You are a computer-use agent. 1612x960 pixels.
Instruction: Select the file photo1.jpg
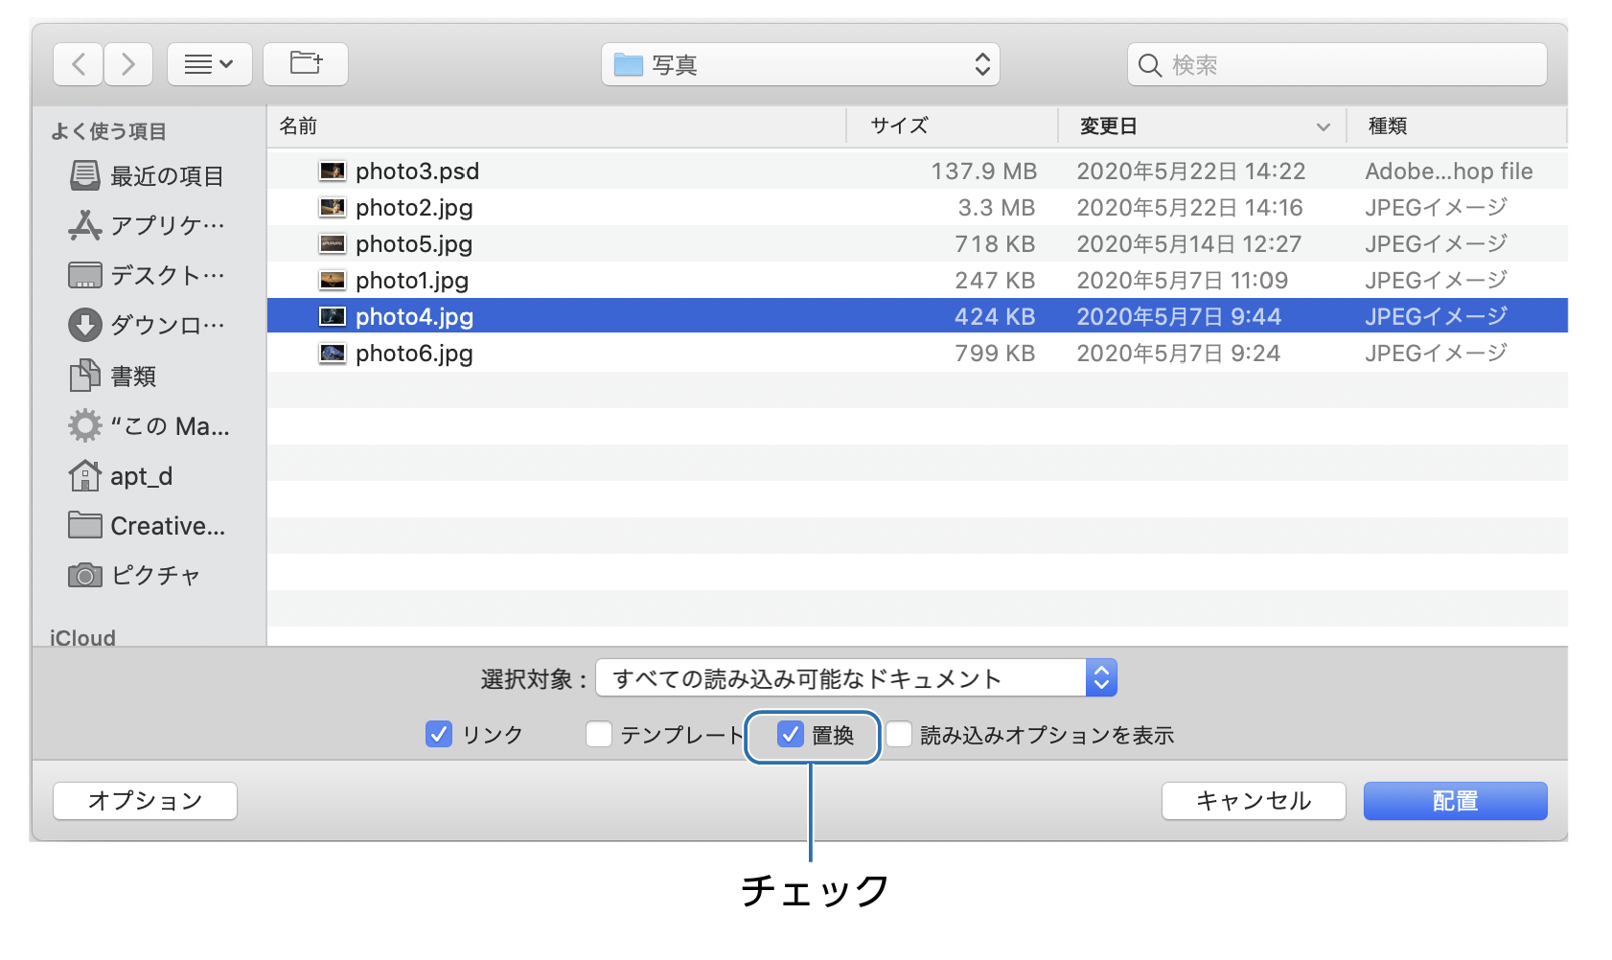[917, 280]
